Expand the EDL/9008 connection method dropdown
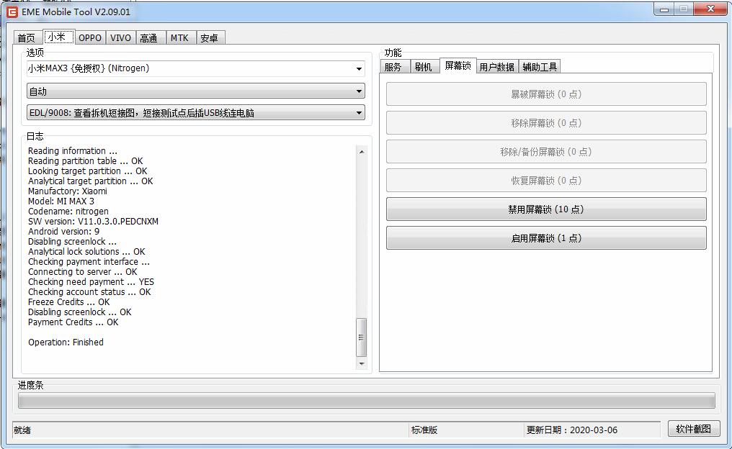This screenshot has width=732, height=449. [x=195, y=112]
